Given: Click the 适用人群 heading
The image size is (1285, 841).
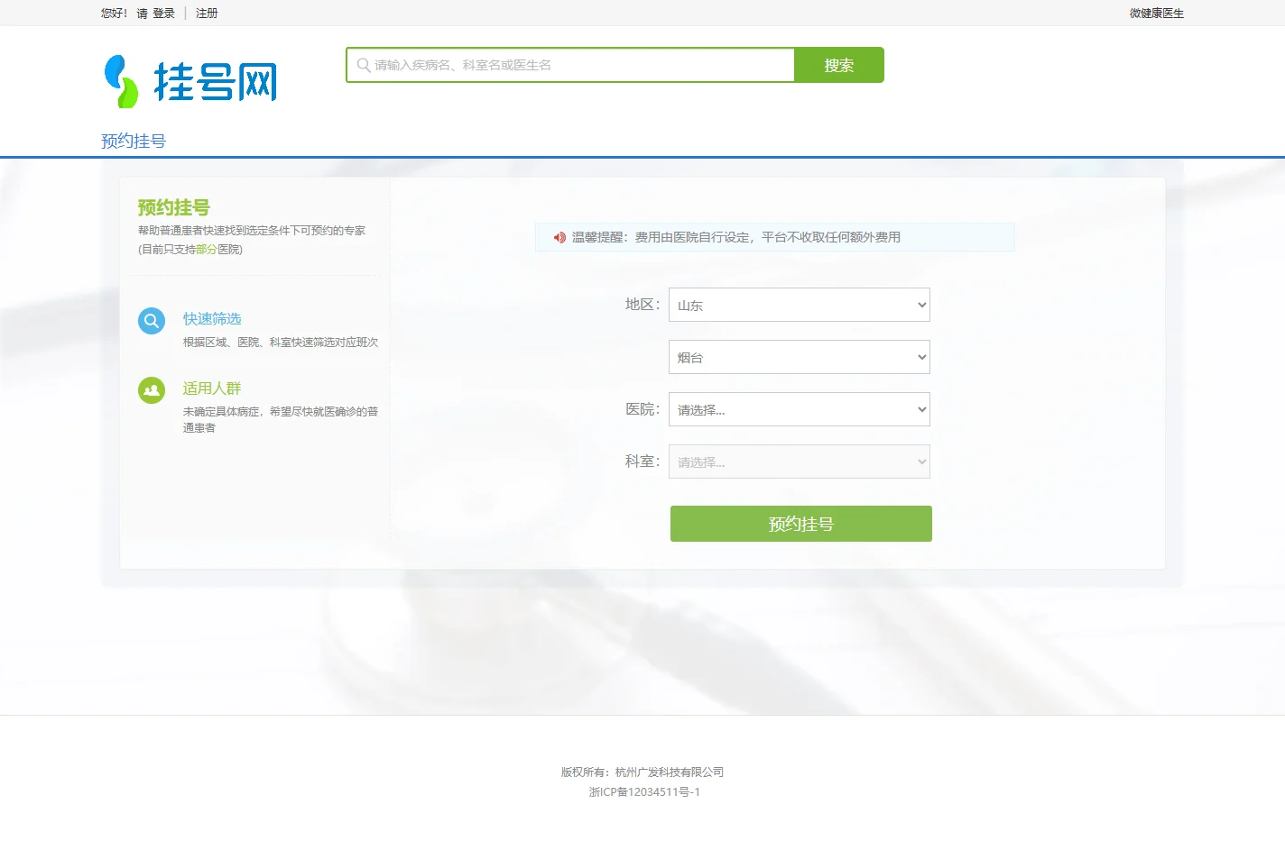Looking at the screenshot, I should pos(212,389).
